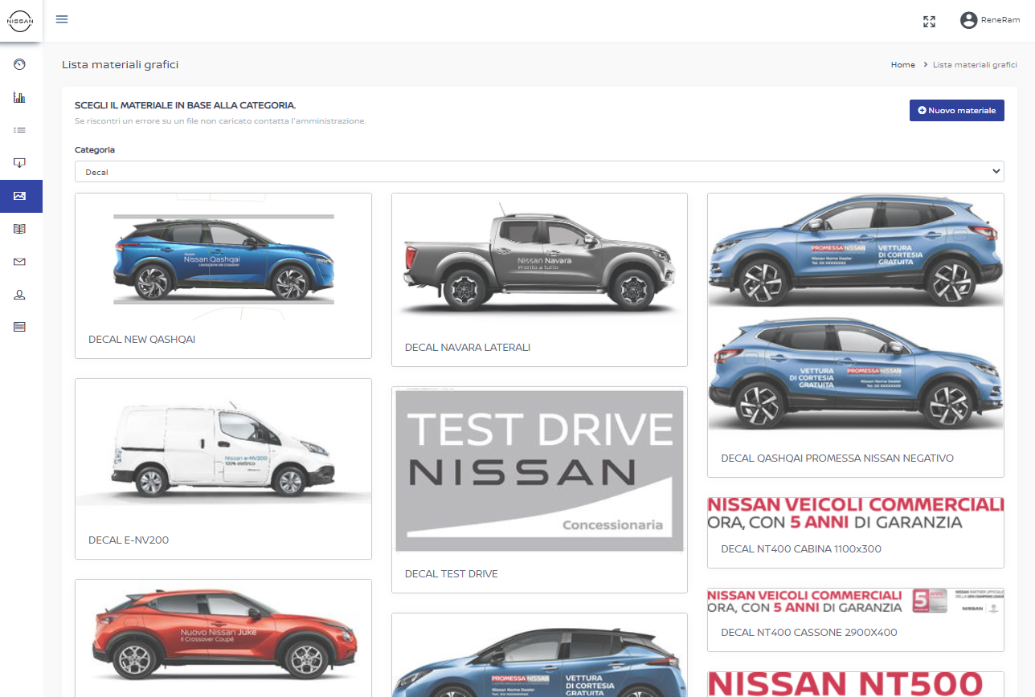
Task: Open the bar chart statistics sidebar icon
Action: pyautogui.click(x=20, y=97)
